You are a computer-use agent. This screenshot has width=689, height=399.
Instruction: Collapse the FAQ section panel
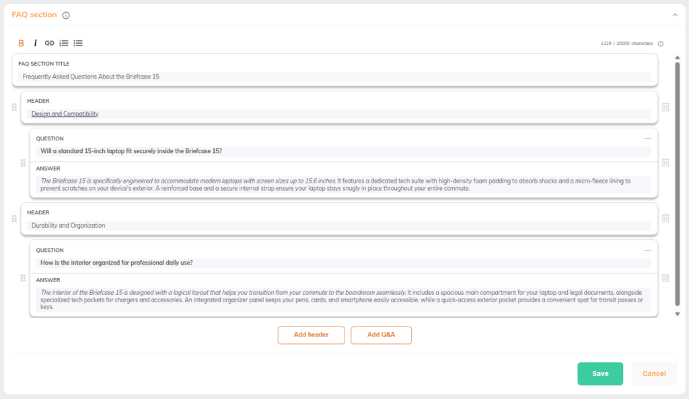[x=675, y=15]
